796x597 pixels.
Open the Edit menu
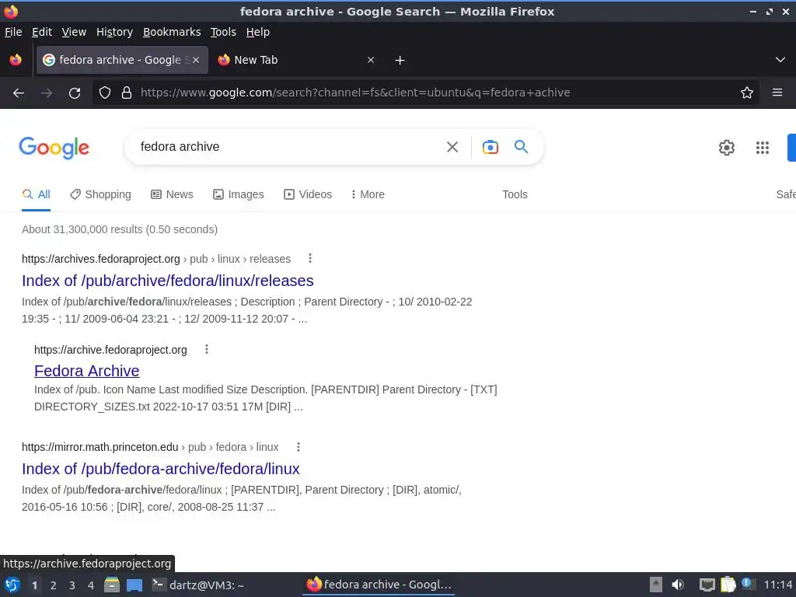click(x=42, y=32)
